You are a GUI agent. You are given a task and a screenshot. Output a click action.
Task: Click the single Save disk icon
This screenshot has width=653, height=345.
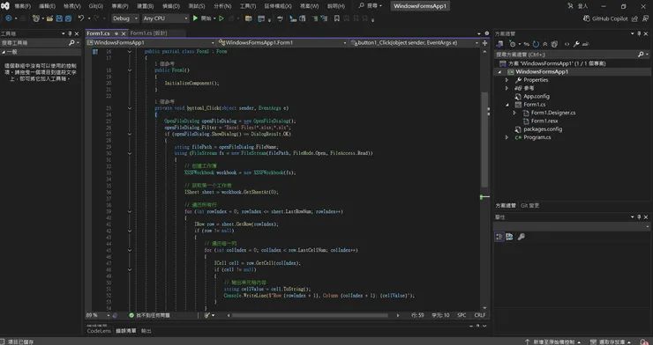(x=59, y=18)
